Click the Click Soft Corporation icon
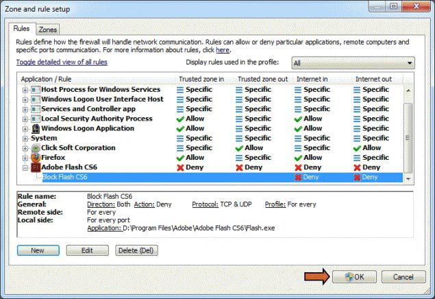This screenshot has width=435, height=299. tap(35, 147)
